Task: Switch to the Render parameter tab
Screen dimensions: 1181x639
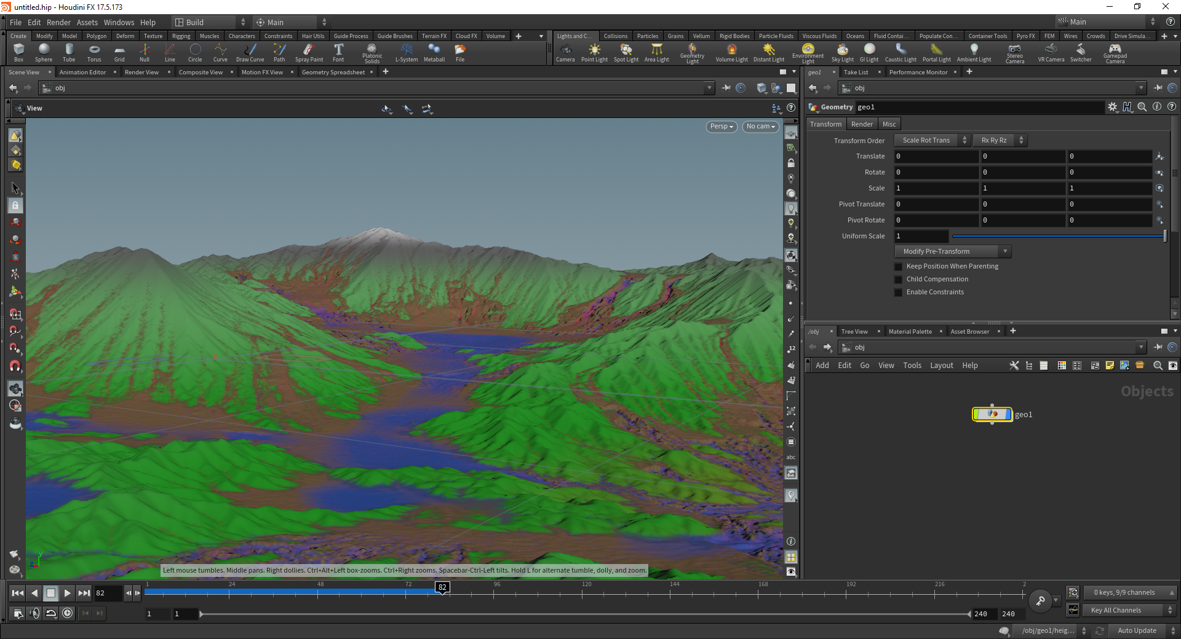Action: pos(862,124)
